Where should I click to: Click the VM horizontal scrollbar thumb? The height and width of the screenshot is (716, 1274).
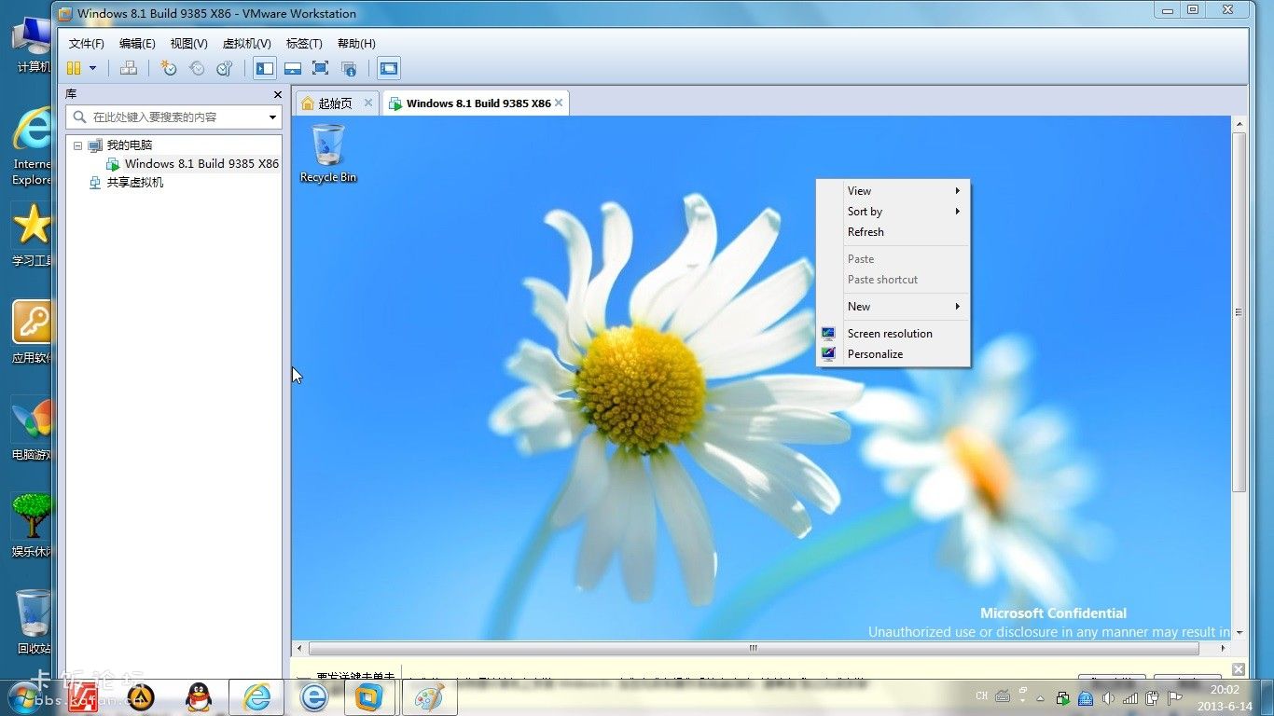click(x=754, y=648)
